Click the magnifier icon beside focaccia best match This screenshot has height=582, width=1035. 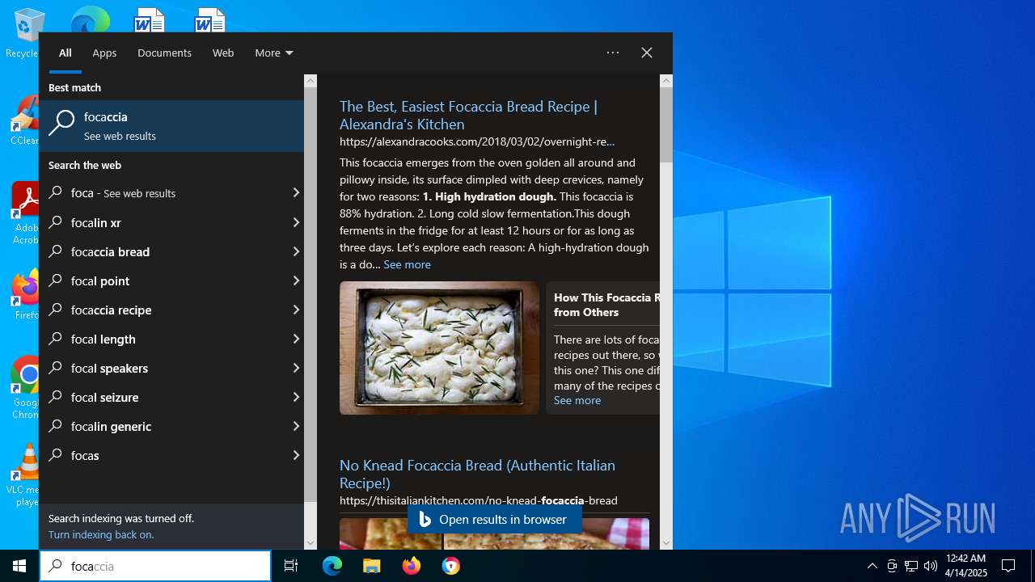point(61,123)
